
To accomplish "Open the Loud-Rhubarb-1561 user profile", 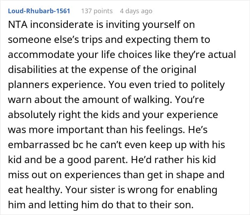I will tap(39, 11).
